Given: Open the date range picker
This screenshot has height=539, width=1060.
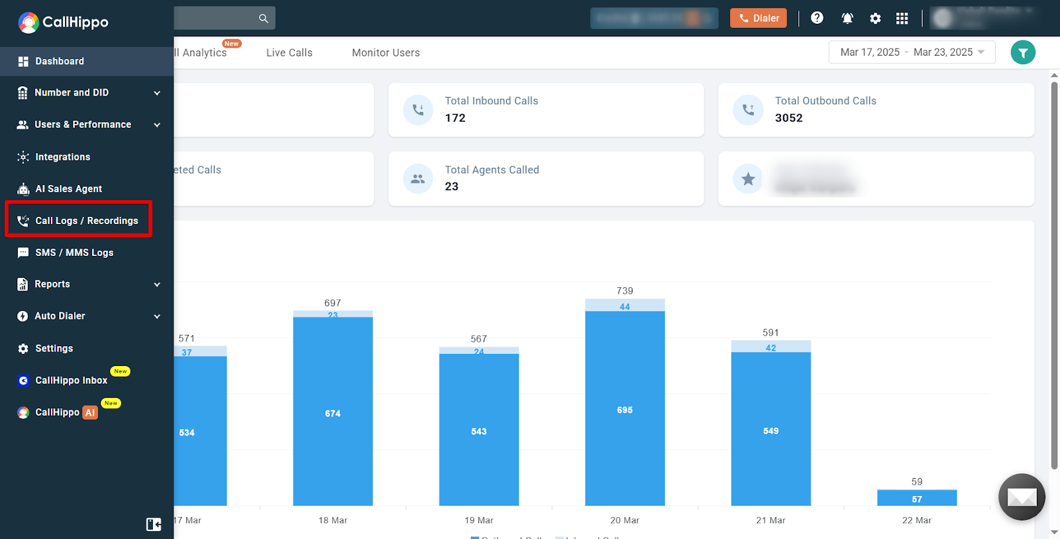Looking at the screenshot, I should tap(912, 52).
